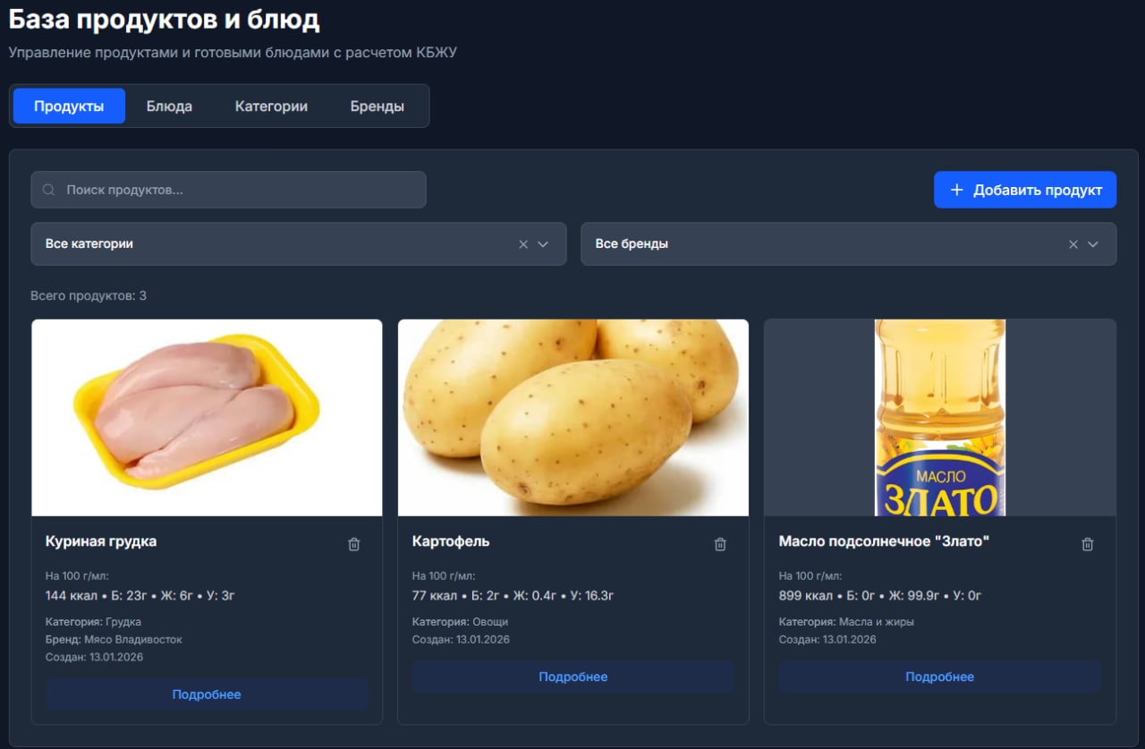Select the Продукты tab
The height and width of the screenshot is (749, 1145).
(69, 106)
